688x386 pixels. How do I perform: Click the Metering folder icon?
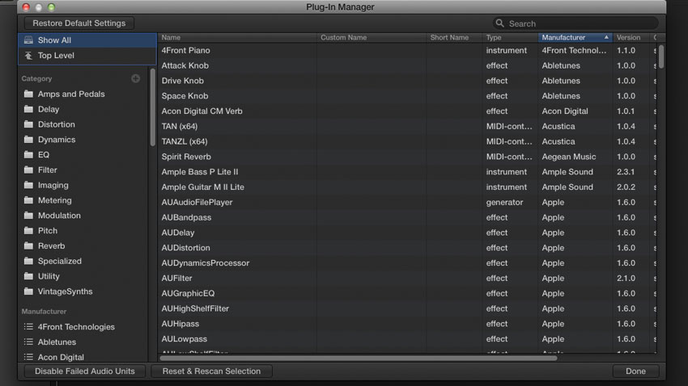point(28,200)
